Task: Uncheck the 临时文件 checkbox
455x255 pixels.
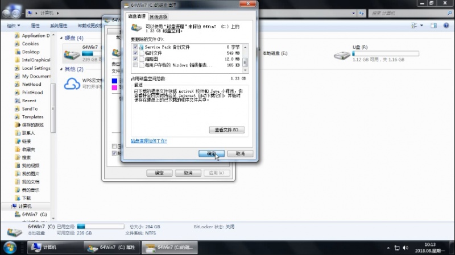Action: click(135, 53)
